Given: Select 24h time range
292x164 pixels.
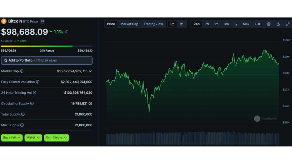Looking at the screenshot, I should [197, 24].
